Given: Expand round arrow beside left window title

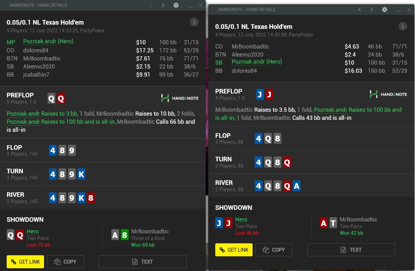Looking at the screenshot, I should tap(194, 22).
